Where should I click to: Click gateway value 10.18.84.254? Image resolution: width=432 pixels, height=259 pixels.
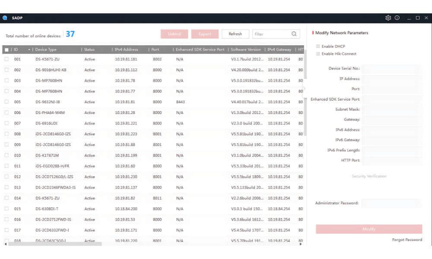[x=279, y=208]
